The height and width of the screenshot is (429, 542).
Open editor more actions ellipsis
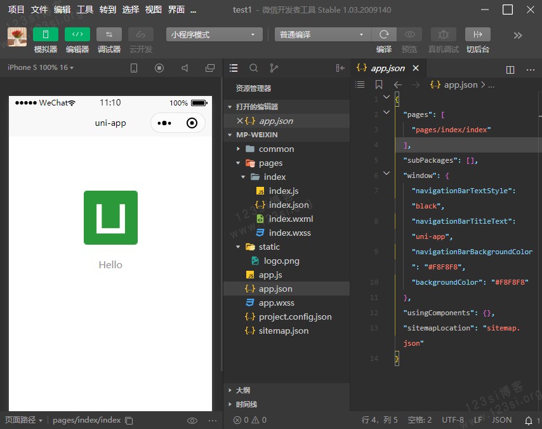point(531,70)
